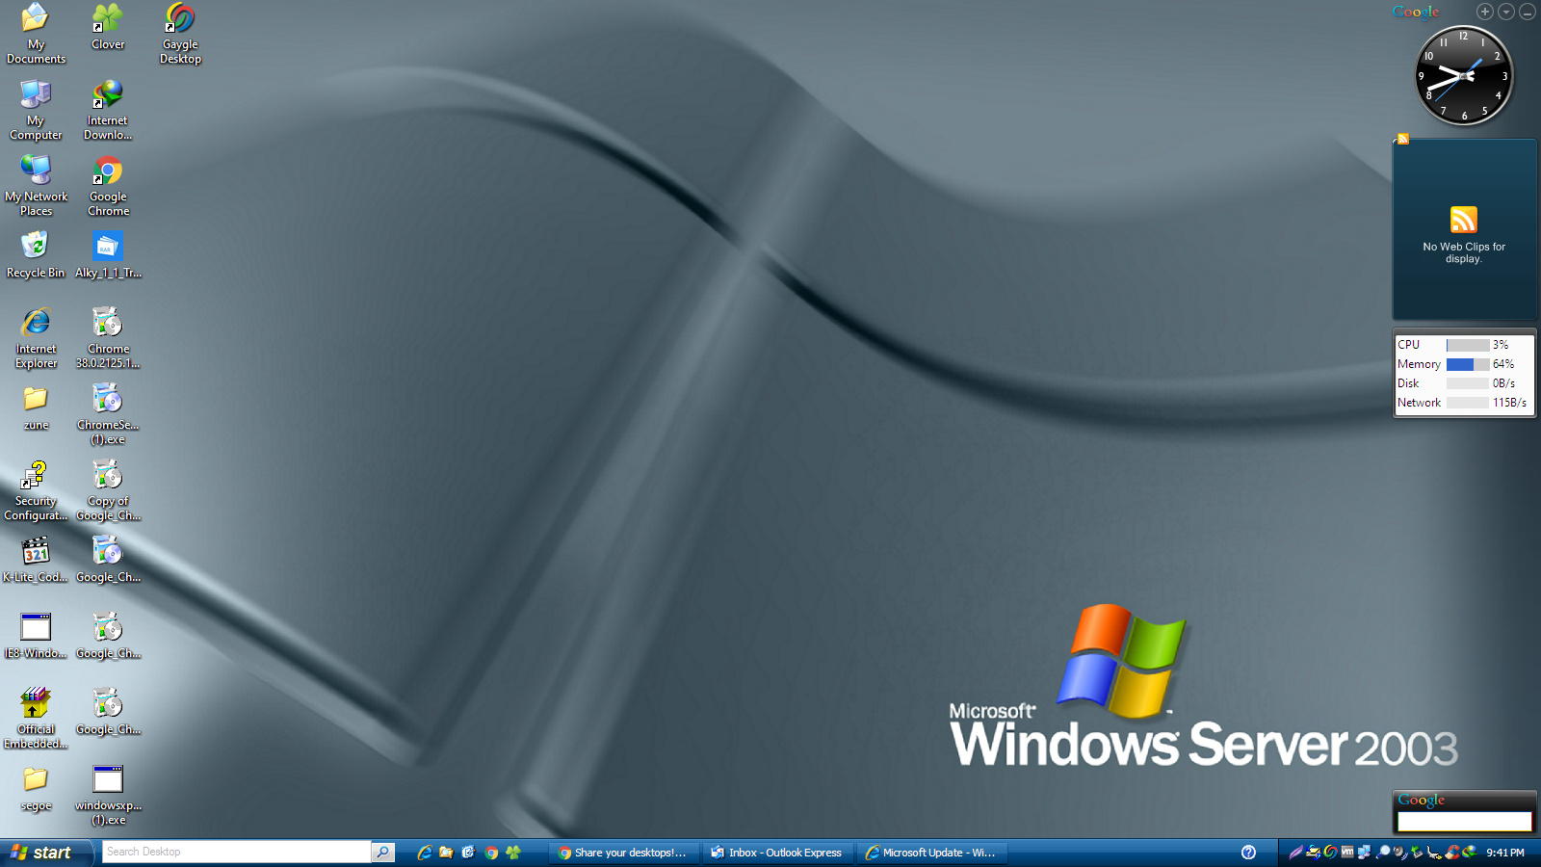Image resolution: width=1541 pixels, height=867 pixels.
Task: Add gadgets with the sidebar plus button
Action: [x=1485, y=12]
